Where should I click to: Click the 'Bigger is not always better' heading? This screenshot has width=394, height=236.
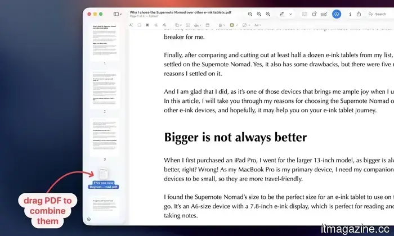[235, 137]
